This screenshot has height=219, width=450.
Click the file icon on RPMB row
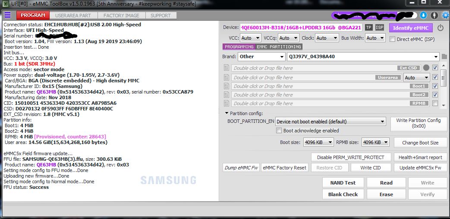click(x=227, y=103)
